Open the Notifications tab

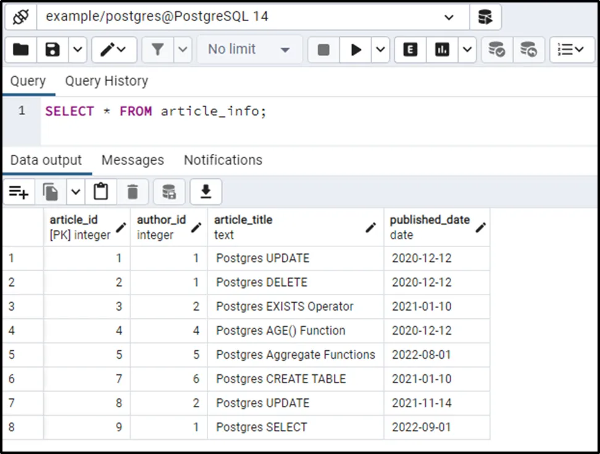[223, 160]
